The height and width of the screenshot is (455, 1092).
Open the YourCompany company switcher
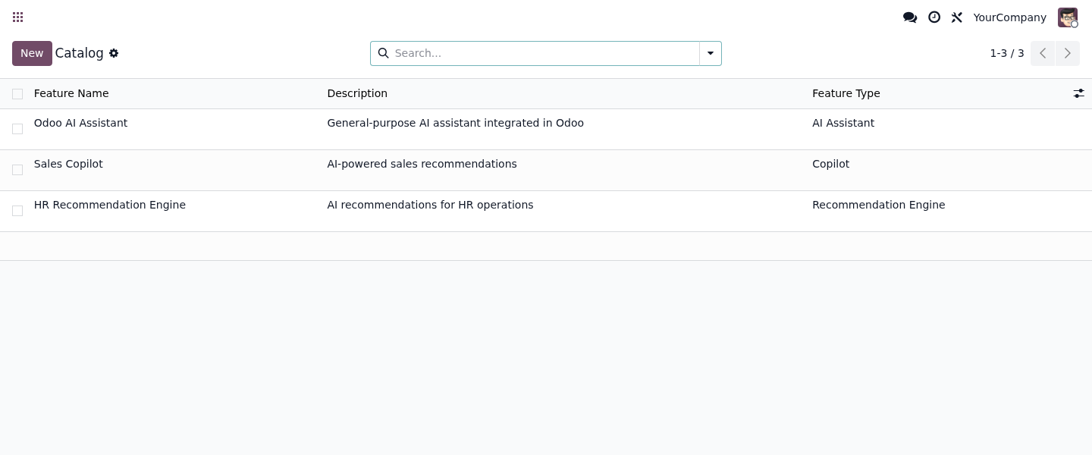(x=1009, y=17)
